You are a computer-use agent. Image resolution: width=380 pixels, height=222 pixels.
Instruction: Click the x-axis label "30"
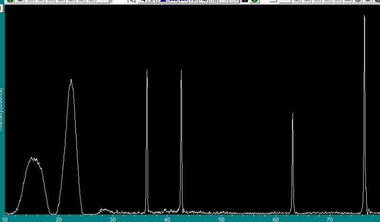tap(113, 220)
